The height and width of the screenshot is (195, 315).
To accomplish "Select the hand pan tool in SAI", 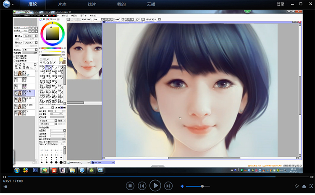I will [51, 63].
